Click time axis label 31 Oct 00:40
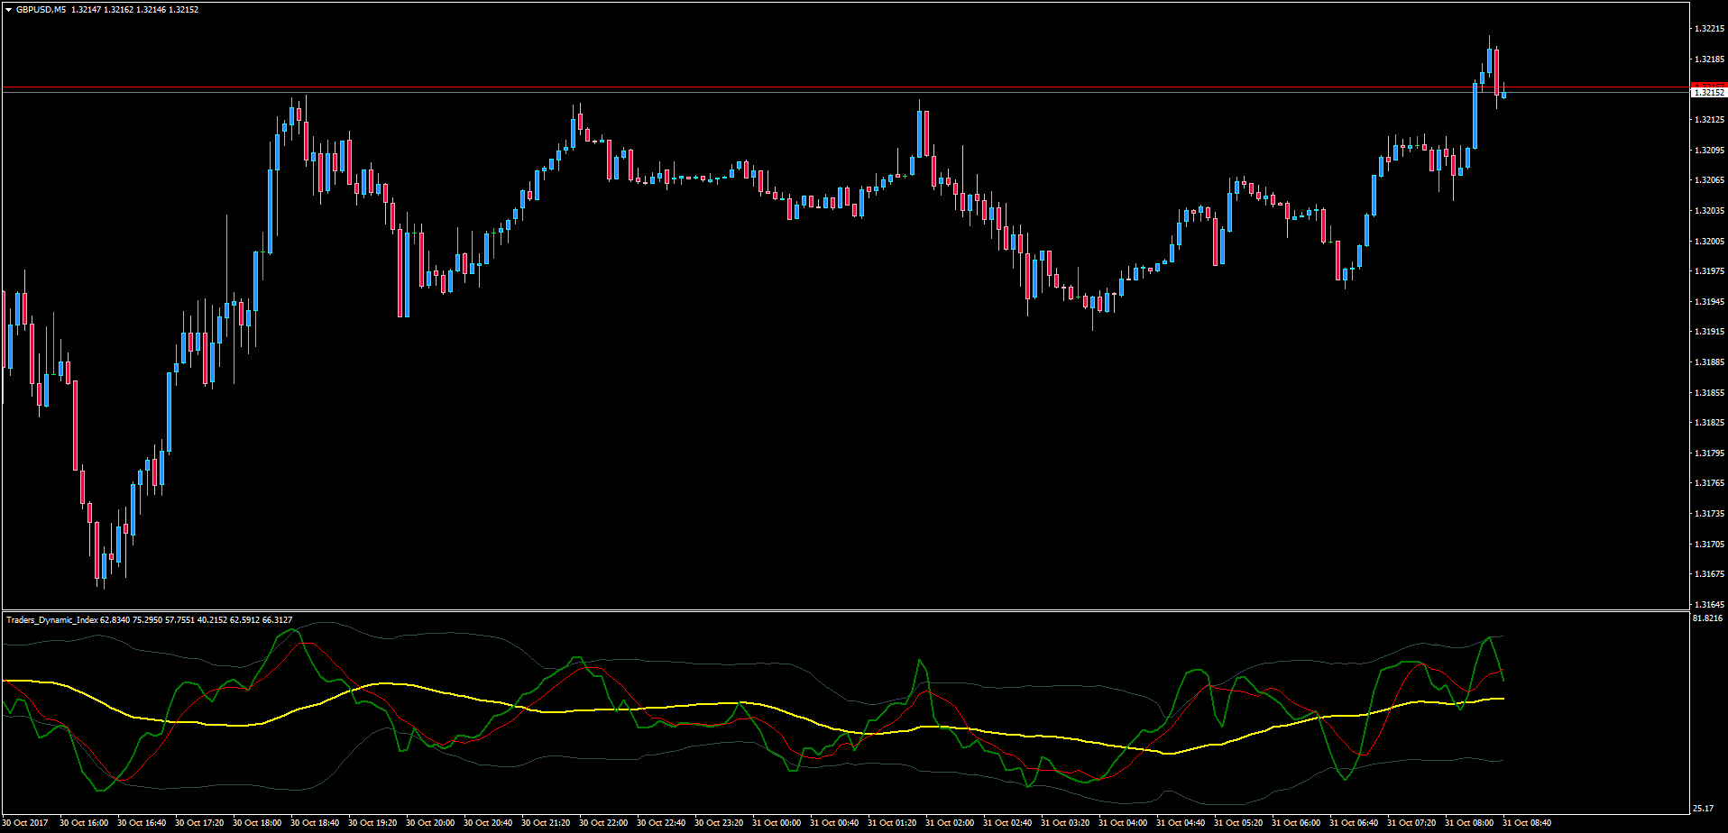Screen dimensions: 1728x833 (x=834, y=823)
